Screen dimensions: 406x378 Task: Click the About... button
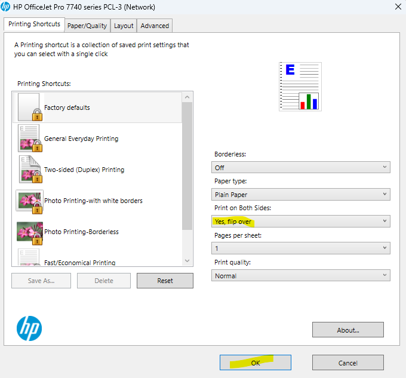pyautogui.click(x=347, y=330)
